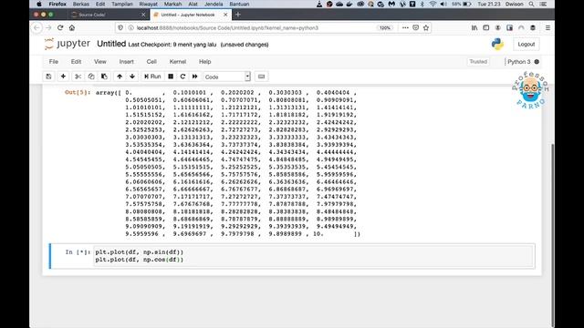
Task: Cut selected cells with scissors icon
Action: click(x=78, y=77)
